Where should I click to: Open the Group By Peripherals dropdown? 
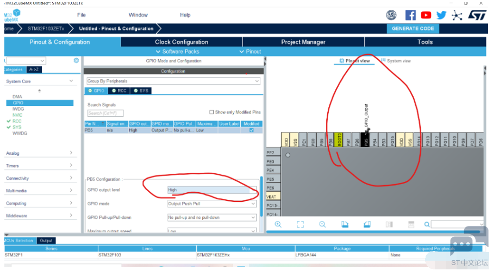pos(173,81)
